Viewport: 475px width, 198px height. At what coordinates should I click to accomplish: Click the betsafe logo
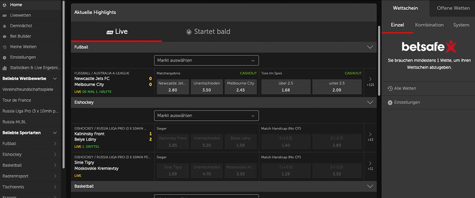point(428,47)
